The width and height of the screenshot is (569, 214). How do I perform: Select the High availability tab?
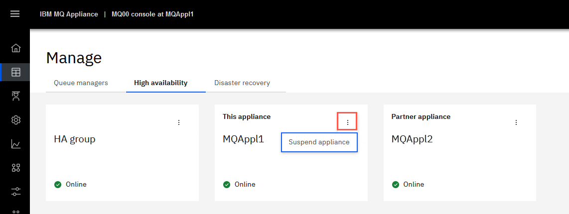click(x=161, y=83)
